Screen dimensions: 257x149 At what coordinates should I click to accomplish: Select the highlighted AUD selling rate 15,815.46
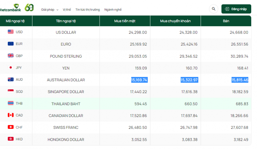pyautogui.click(x=240, y=80)
